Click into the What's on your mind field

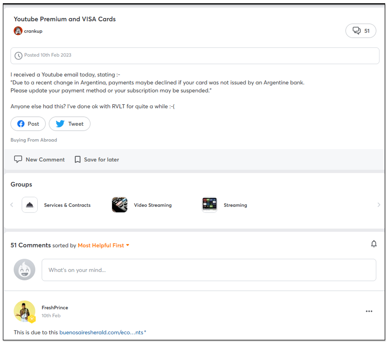point(209,270)
